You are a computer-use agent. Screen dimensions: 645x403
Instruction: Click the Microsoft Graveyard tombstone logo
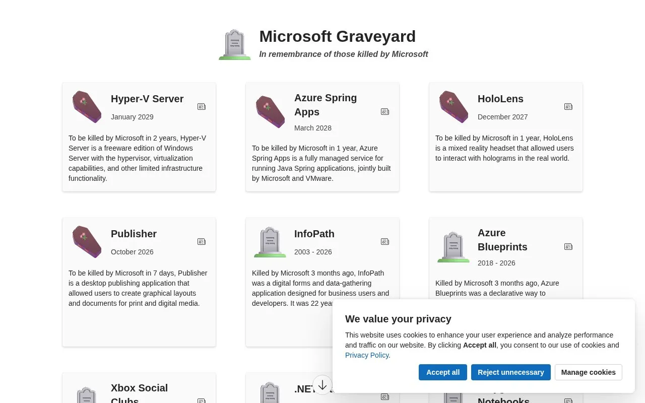[235, 45]
